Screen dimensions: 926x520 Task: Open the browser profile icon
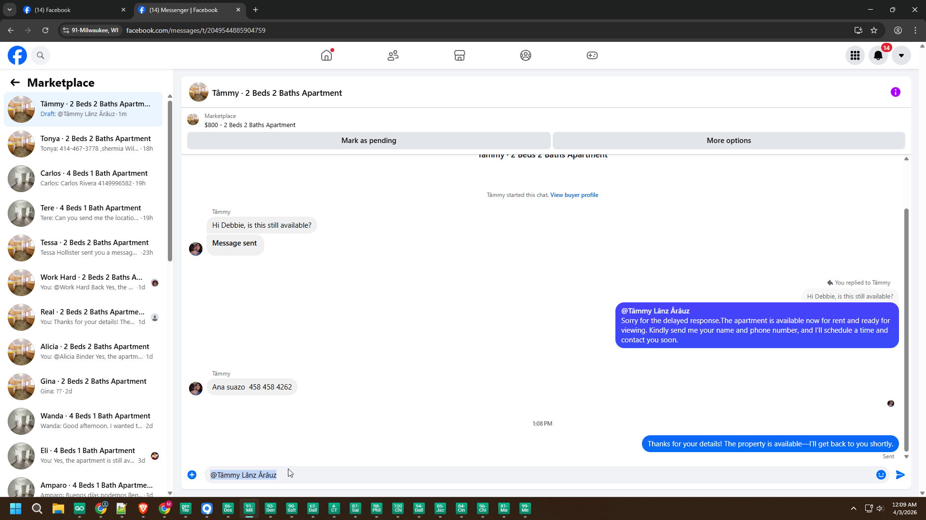(x=898, y=30)
